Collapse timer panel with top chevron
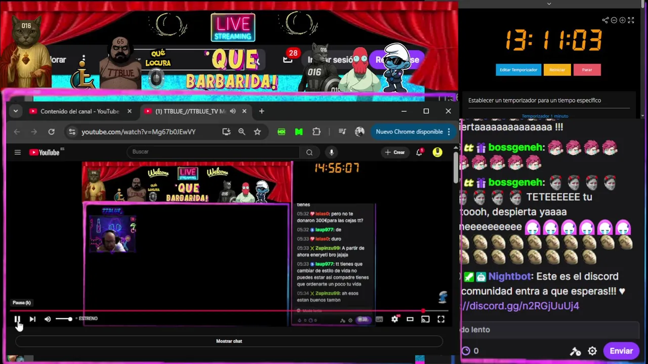 tap(549, 4)
